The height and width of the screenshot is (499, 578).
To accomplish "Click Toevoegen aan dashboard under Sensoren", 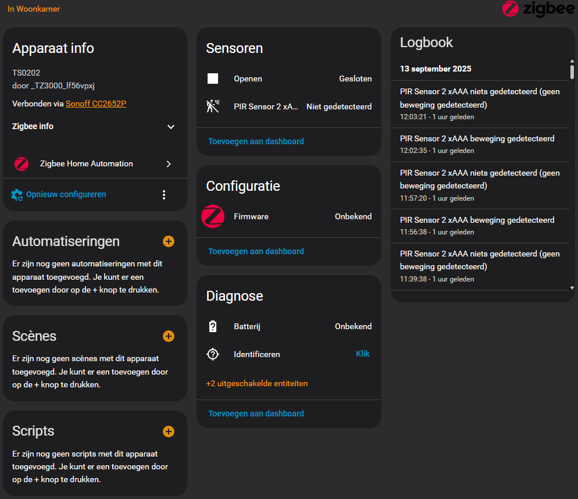I will 256,141.
